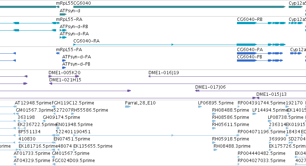
Task: Click the long CG6040 gene bar
Action: coord(179,7)
